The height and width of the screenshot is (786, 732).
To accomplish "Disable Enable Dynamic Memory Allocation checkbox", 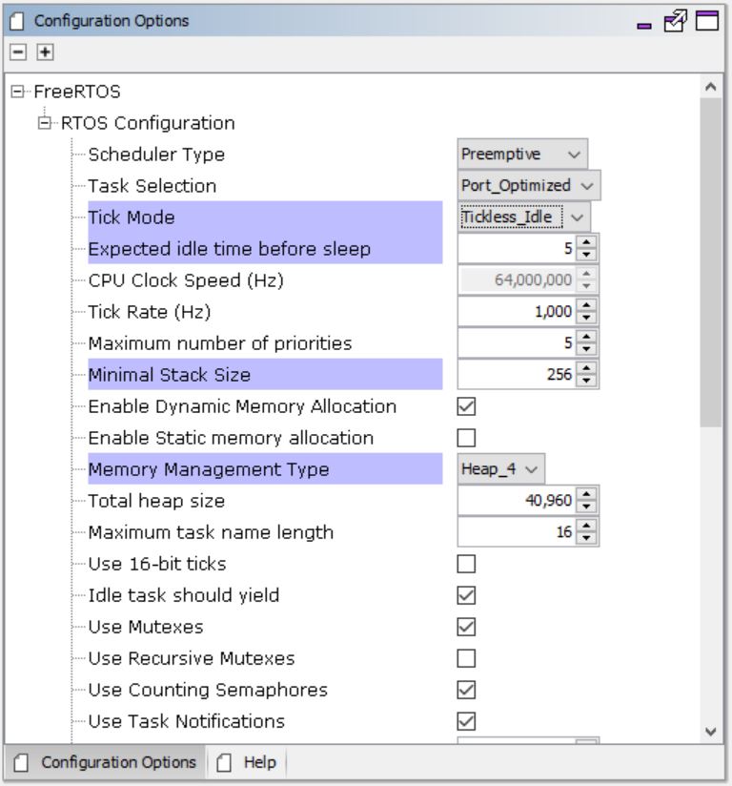I will point(467,406).
